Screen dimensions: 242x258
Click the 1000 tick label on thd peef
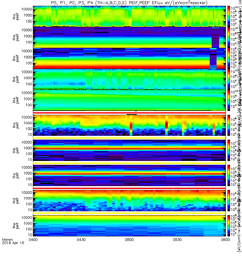(x=28, y=78)
